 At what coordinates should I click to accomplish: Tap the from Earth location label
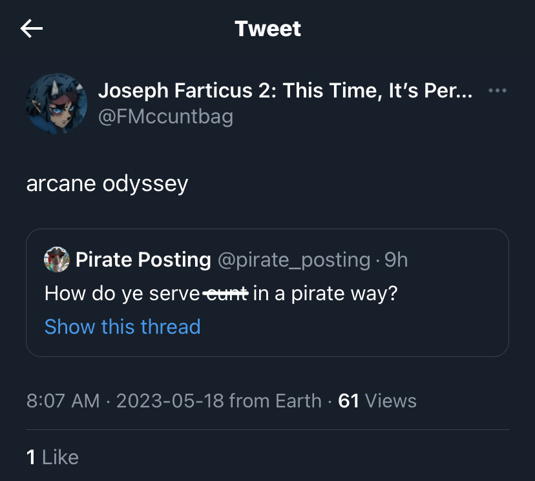(275, 400)
